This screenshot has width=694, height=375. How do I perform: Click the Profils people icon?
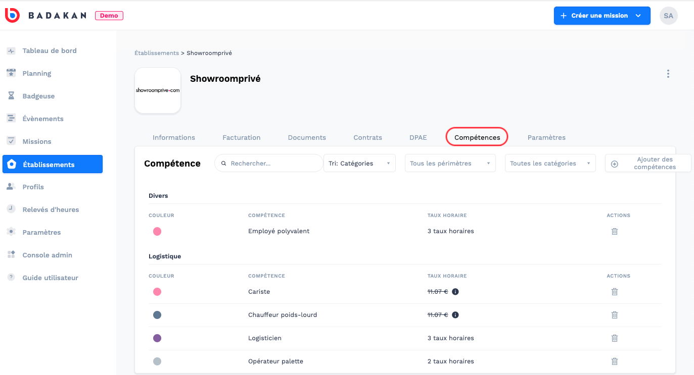click(11, 187)
